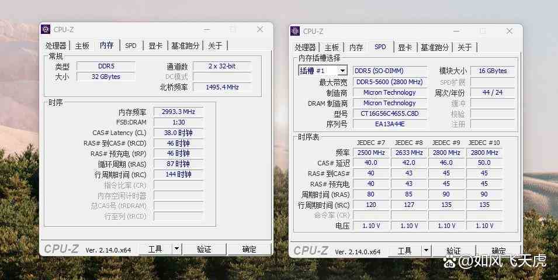Click 工具 button in left CPU-Z window

(155, 249)
